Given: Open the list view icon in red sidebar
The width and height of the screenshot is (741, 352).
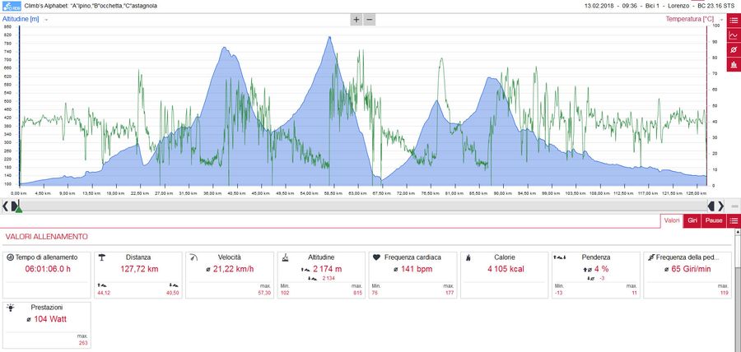Looking at the screenshot, I should [734, 21].
